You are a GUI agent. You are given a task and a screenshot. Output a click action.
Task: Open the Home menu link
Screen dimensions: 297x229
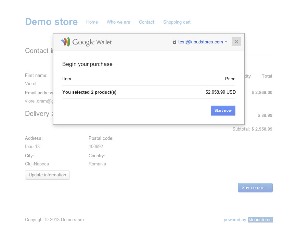(x=92, y=22)
